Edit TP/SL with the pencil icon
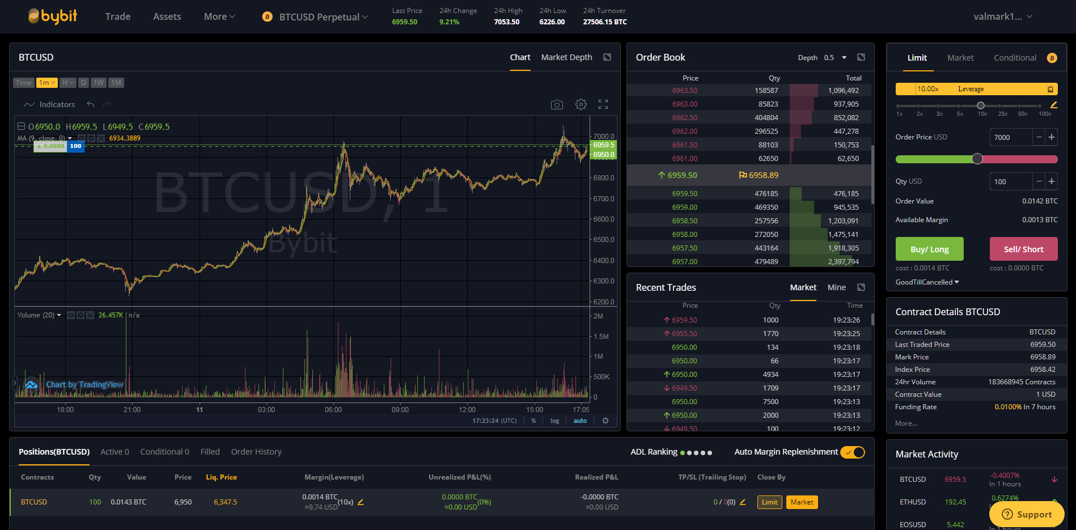Screen dimensions: 1076x530 pyautogui.click(x=743, y=502)
